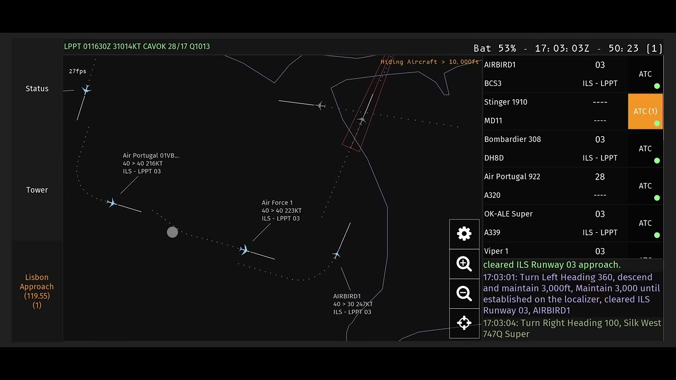Click the A339 aircraft type text
676x380 pixels.
click(x=492, y=232)
